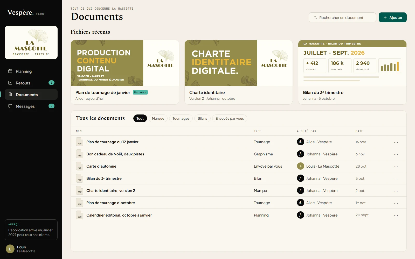This screenshot has width=415, height=259.
Task: Select the Tout filter chip
Action: click(x=140, y=118)
